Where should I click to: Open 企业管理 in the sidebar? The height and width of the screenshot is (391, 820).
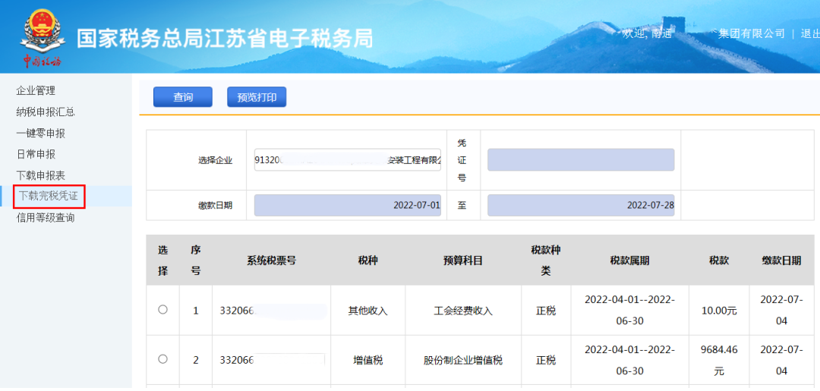(36, 91)
